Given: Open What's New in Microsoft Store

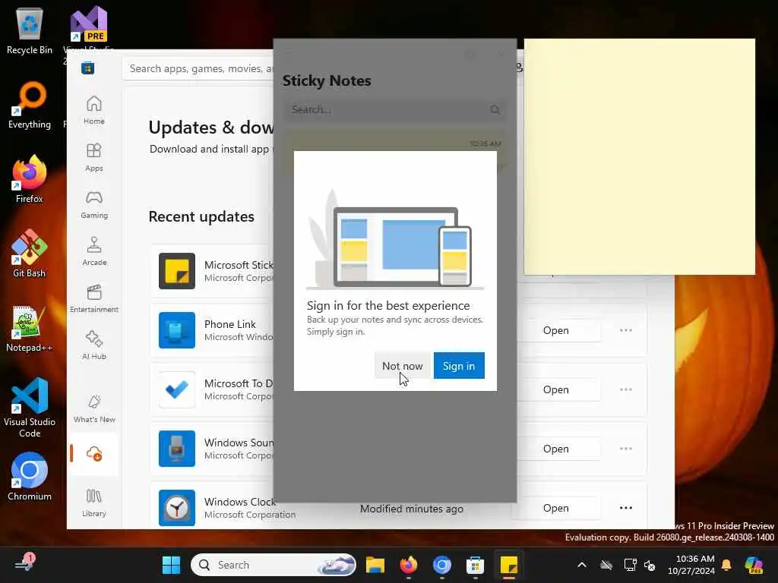Looking at the screenshot, I should 93,408.
